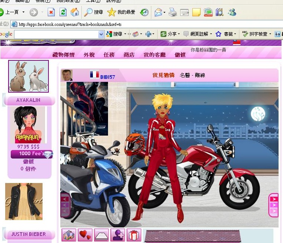
Task: Open the 商店 shop menu
Action: coord(129,54)
